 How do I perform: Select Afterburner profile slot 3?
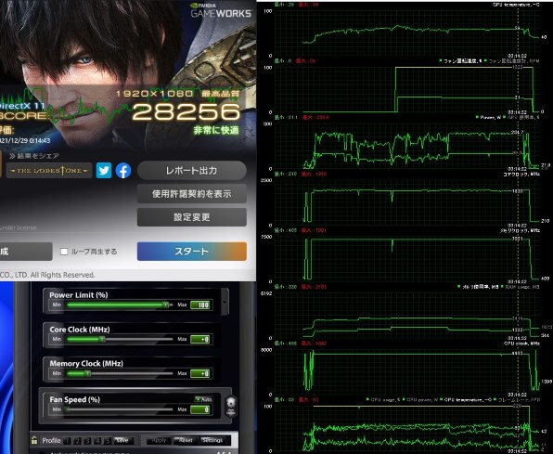[x=87, y=441]
